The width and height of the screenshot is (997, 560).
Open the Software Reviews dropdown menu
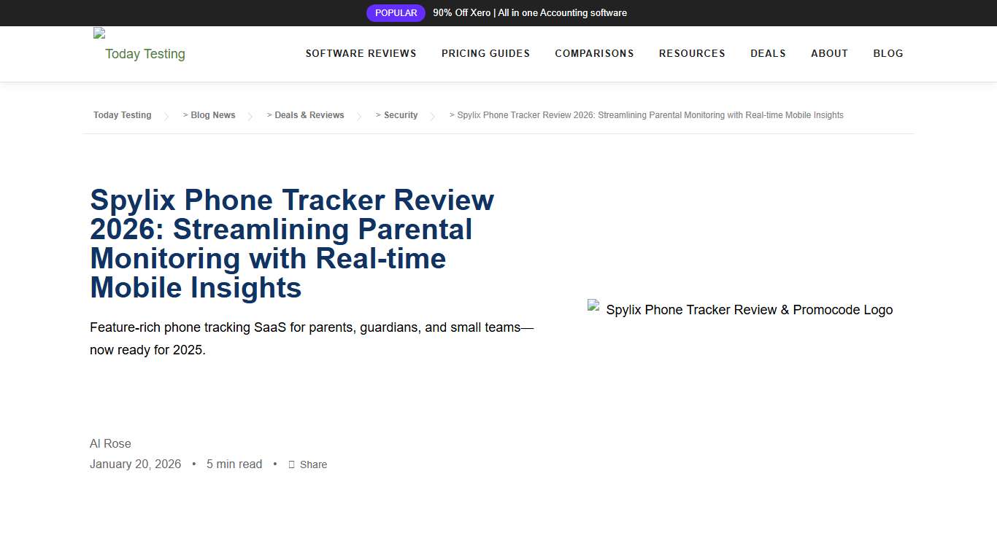(361, 53)
